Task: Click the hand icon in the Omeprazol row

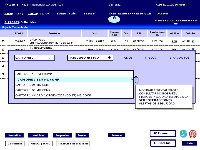Action: [184, 41]
